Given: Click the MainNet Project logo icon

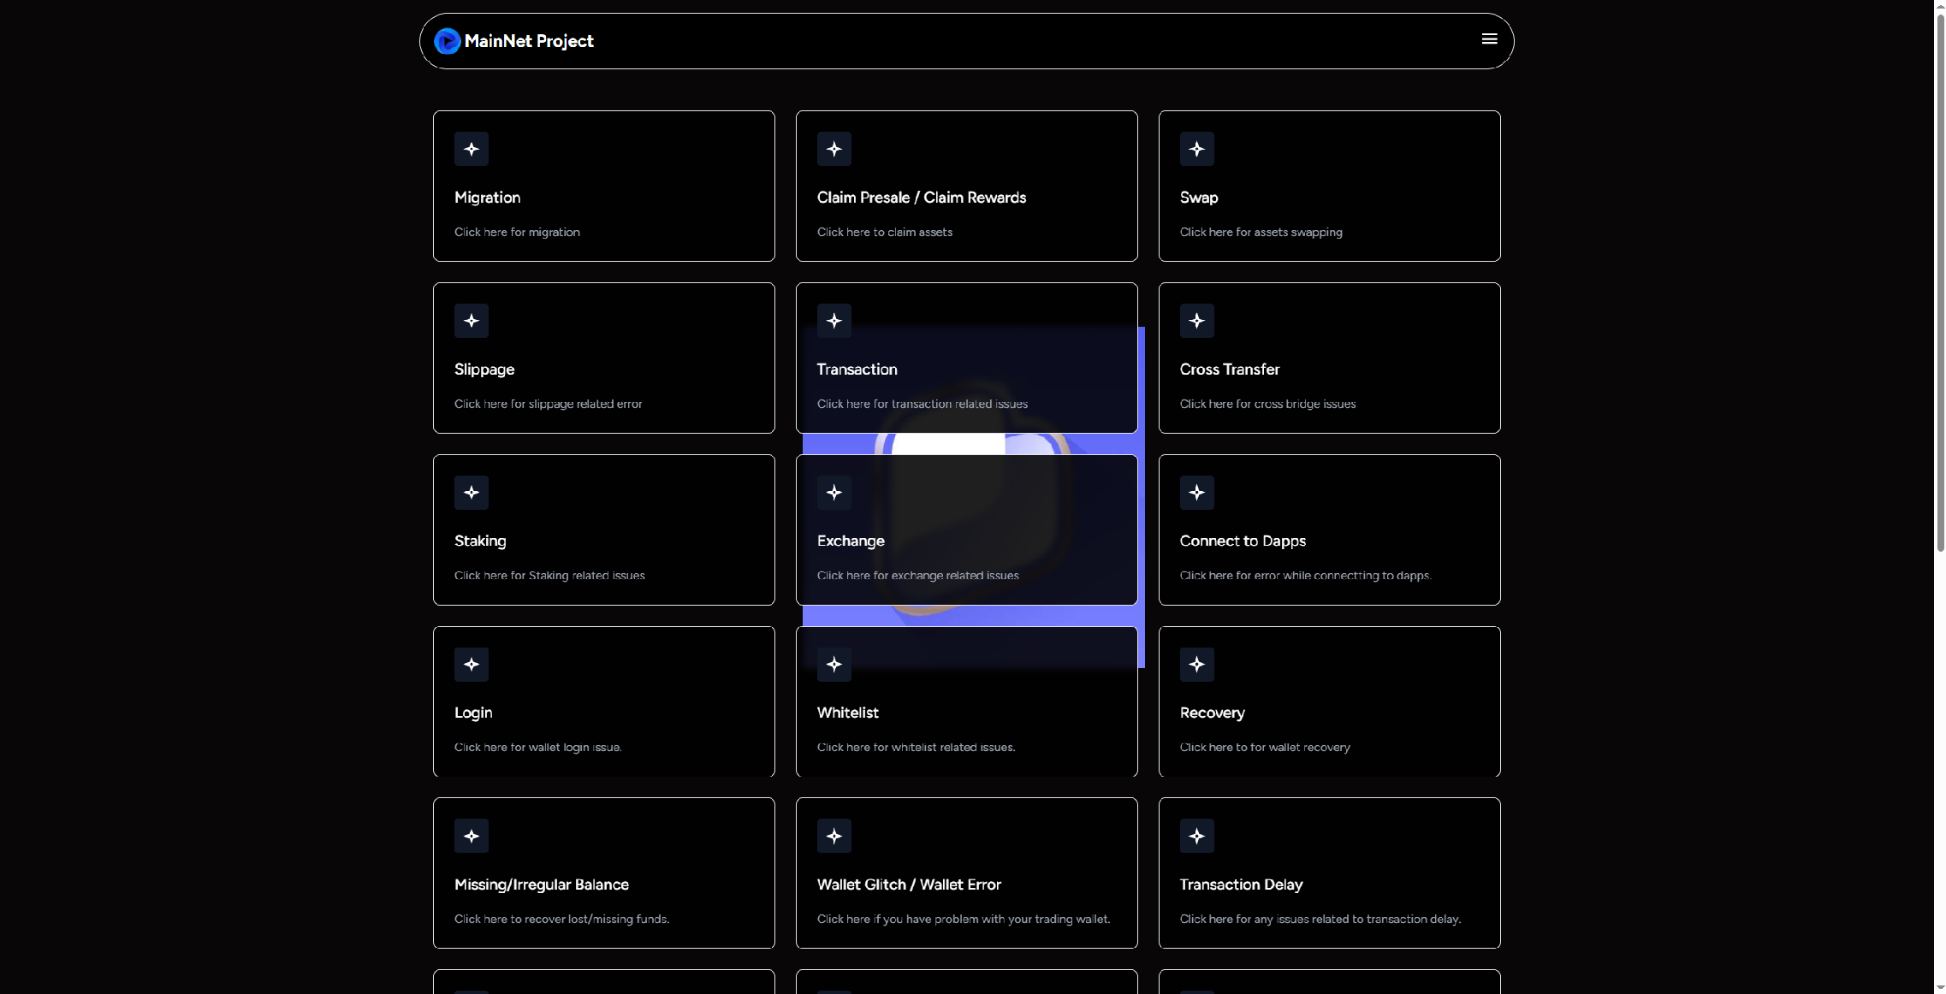Looking at the screenshot, I should point(448,41).
